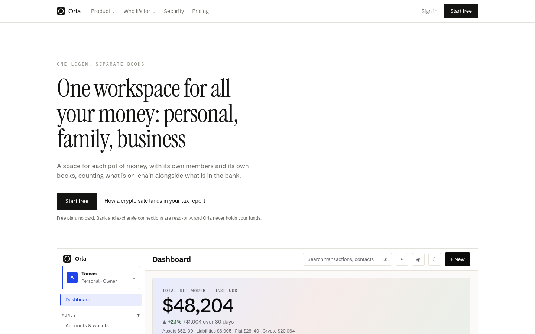
Task: Click the $48,204 net worth value
Action: pyautogui.click(x=198, y=306)
